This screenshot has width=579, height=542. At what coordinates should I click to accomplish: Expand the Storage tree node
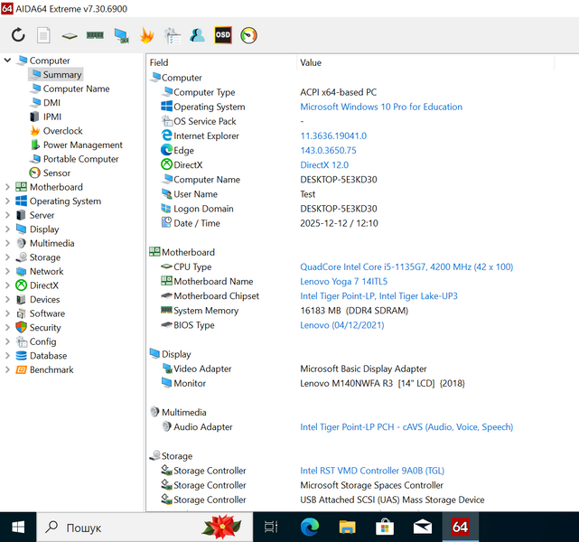(x=7, y=257)
